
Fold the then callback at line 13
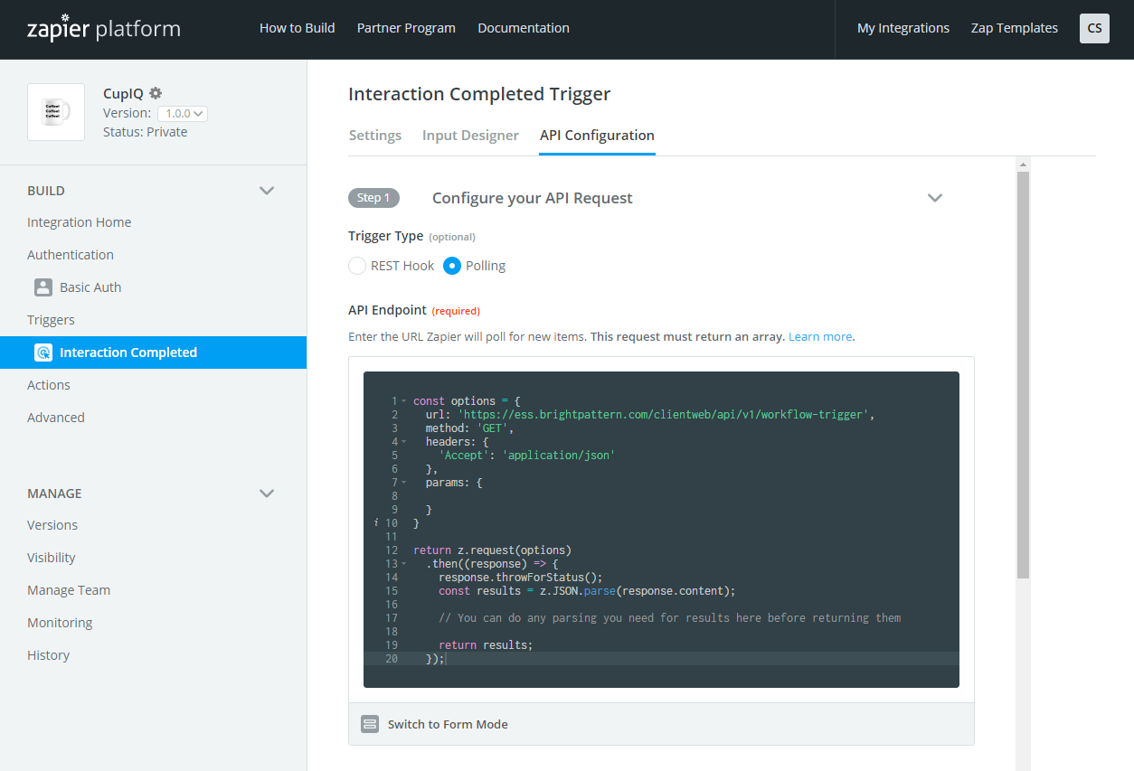[x=403, y=564]
